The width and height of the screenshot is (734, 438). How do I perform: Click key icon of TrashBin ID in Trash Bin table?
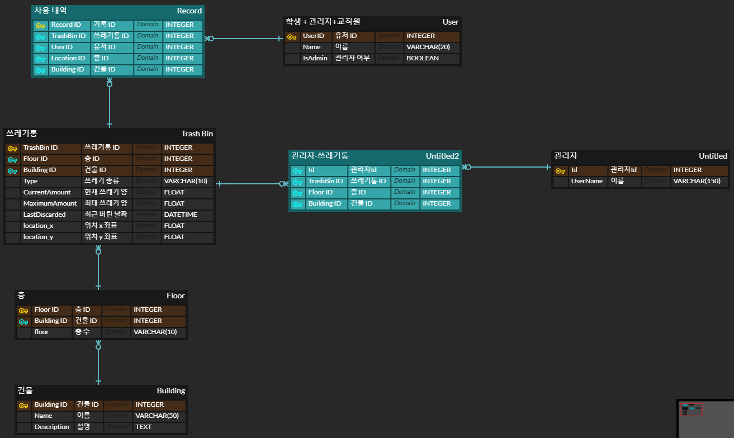point(12,149)
